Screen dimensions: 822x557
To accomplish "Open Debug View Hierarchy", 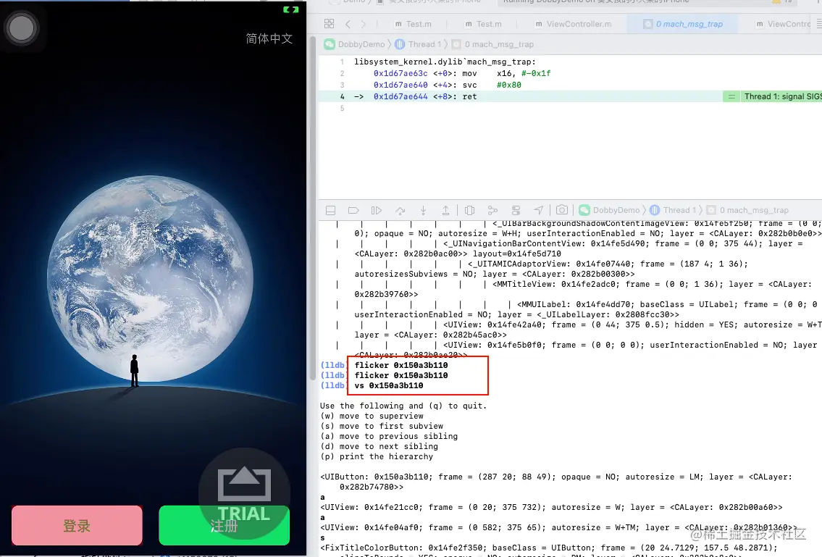I will (470, 210).
